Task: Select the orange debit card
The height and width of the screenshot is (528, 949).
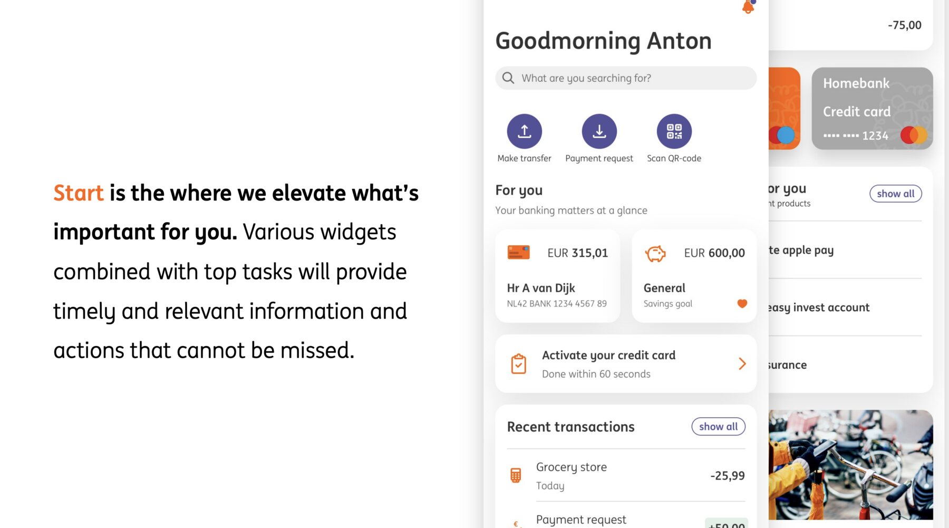Action: coord(785,108)
